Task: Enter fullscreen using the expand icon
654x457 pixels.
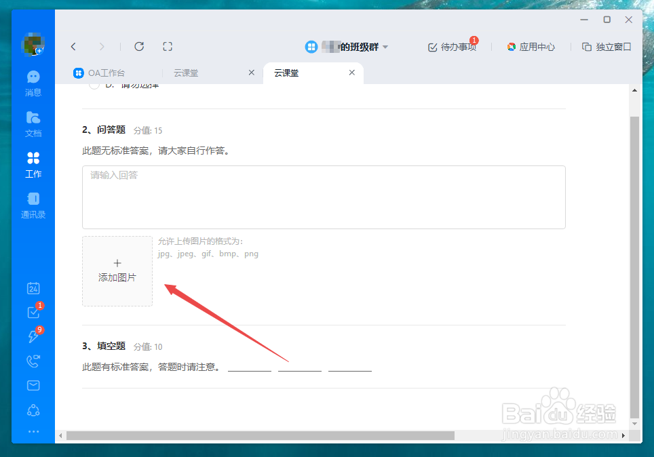Action: tap(167, 47)
